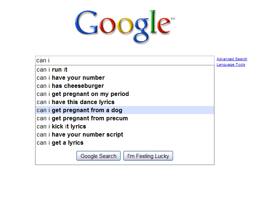Open the Advanced Search link

click(232, 59)
